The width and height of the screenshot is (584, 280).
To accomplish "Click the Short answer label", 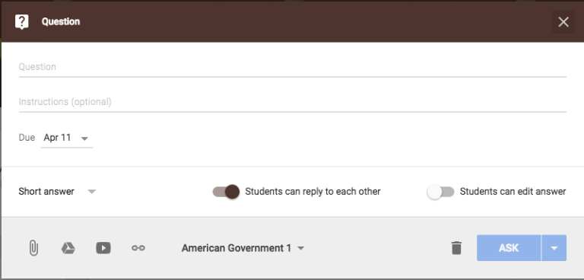I will 46,192.
